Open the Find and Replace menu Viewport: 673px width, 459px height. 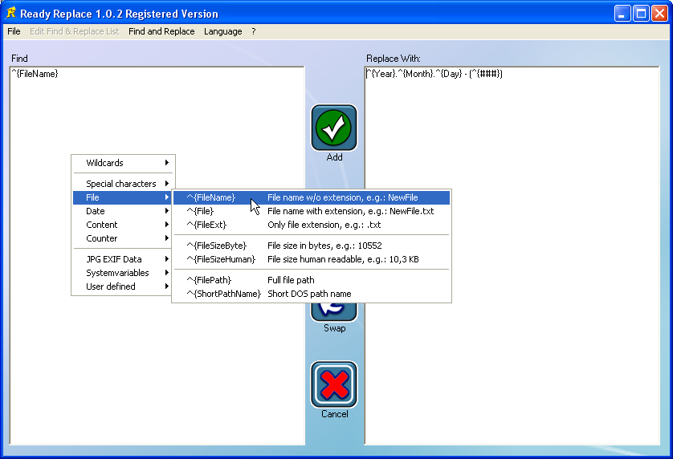pos(161,31)
